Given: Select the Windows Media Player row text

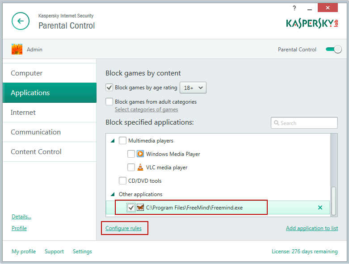Looking at the screenshot, I should [x=173, y=154].
